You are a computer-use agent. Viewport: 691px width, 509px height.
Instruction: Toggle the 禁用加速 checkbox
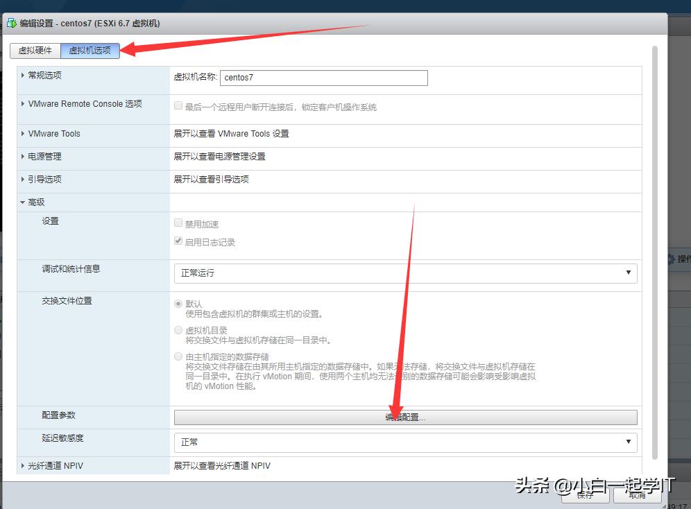tap(179, 222)
